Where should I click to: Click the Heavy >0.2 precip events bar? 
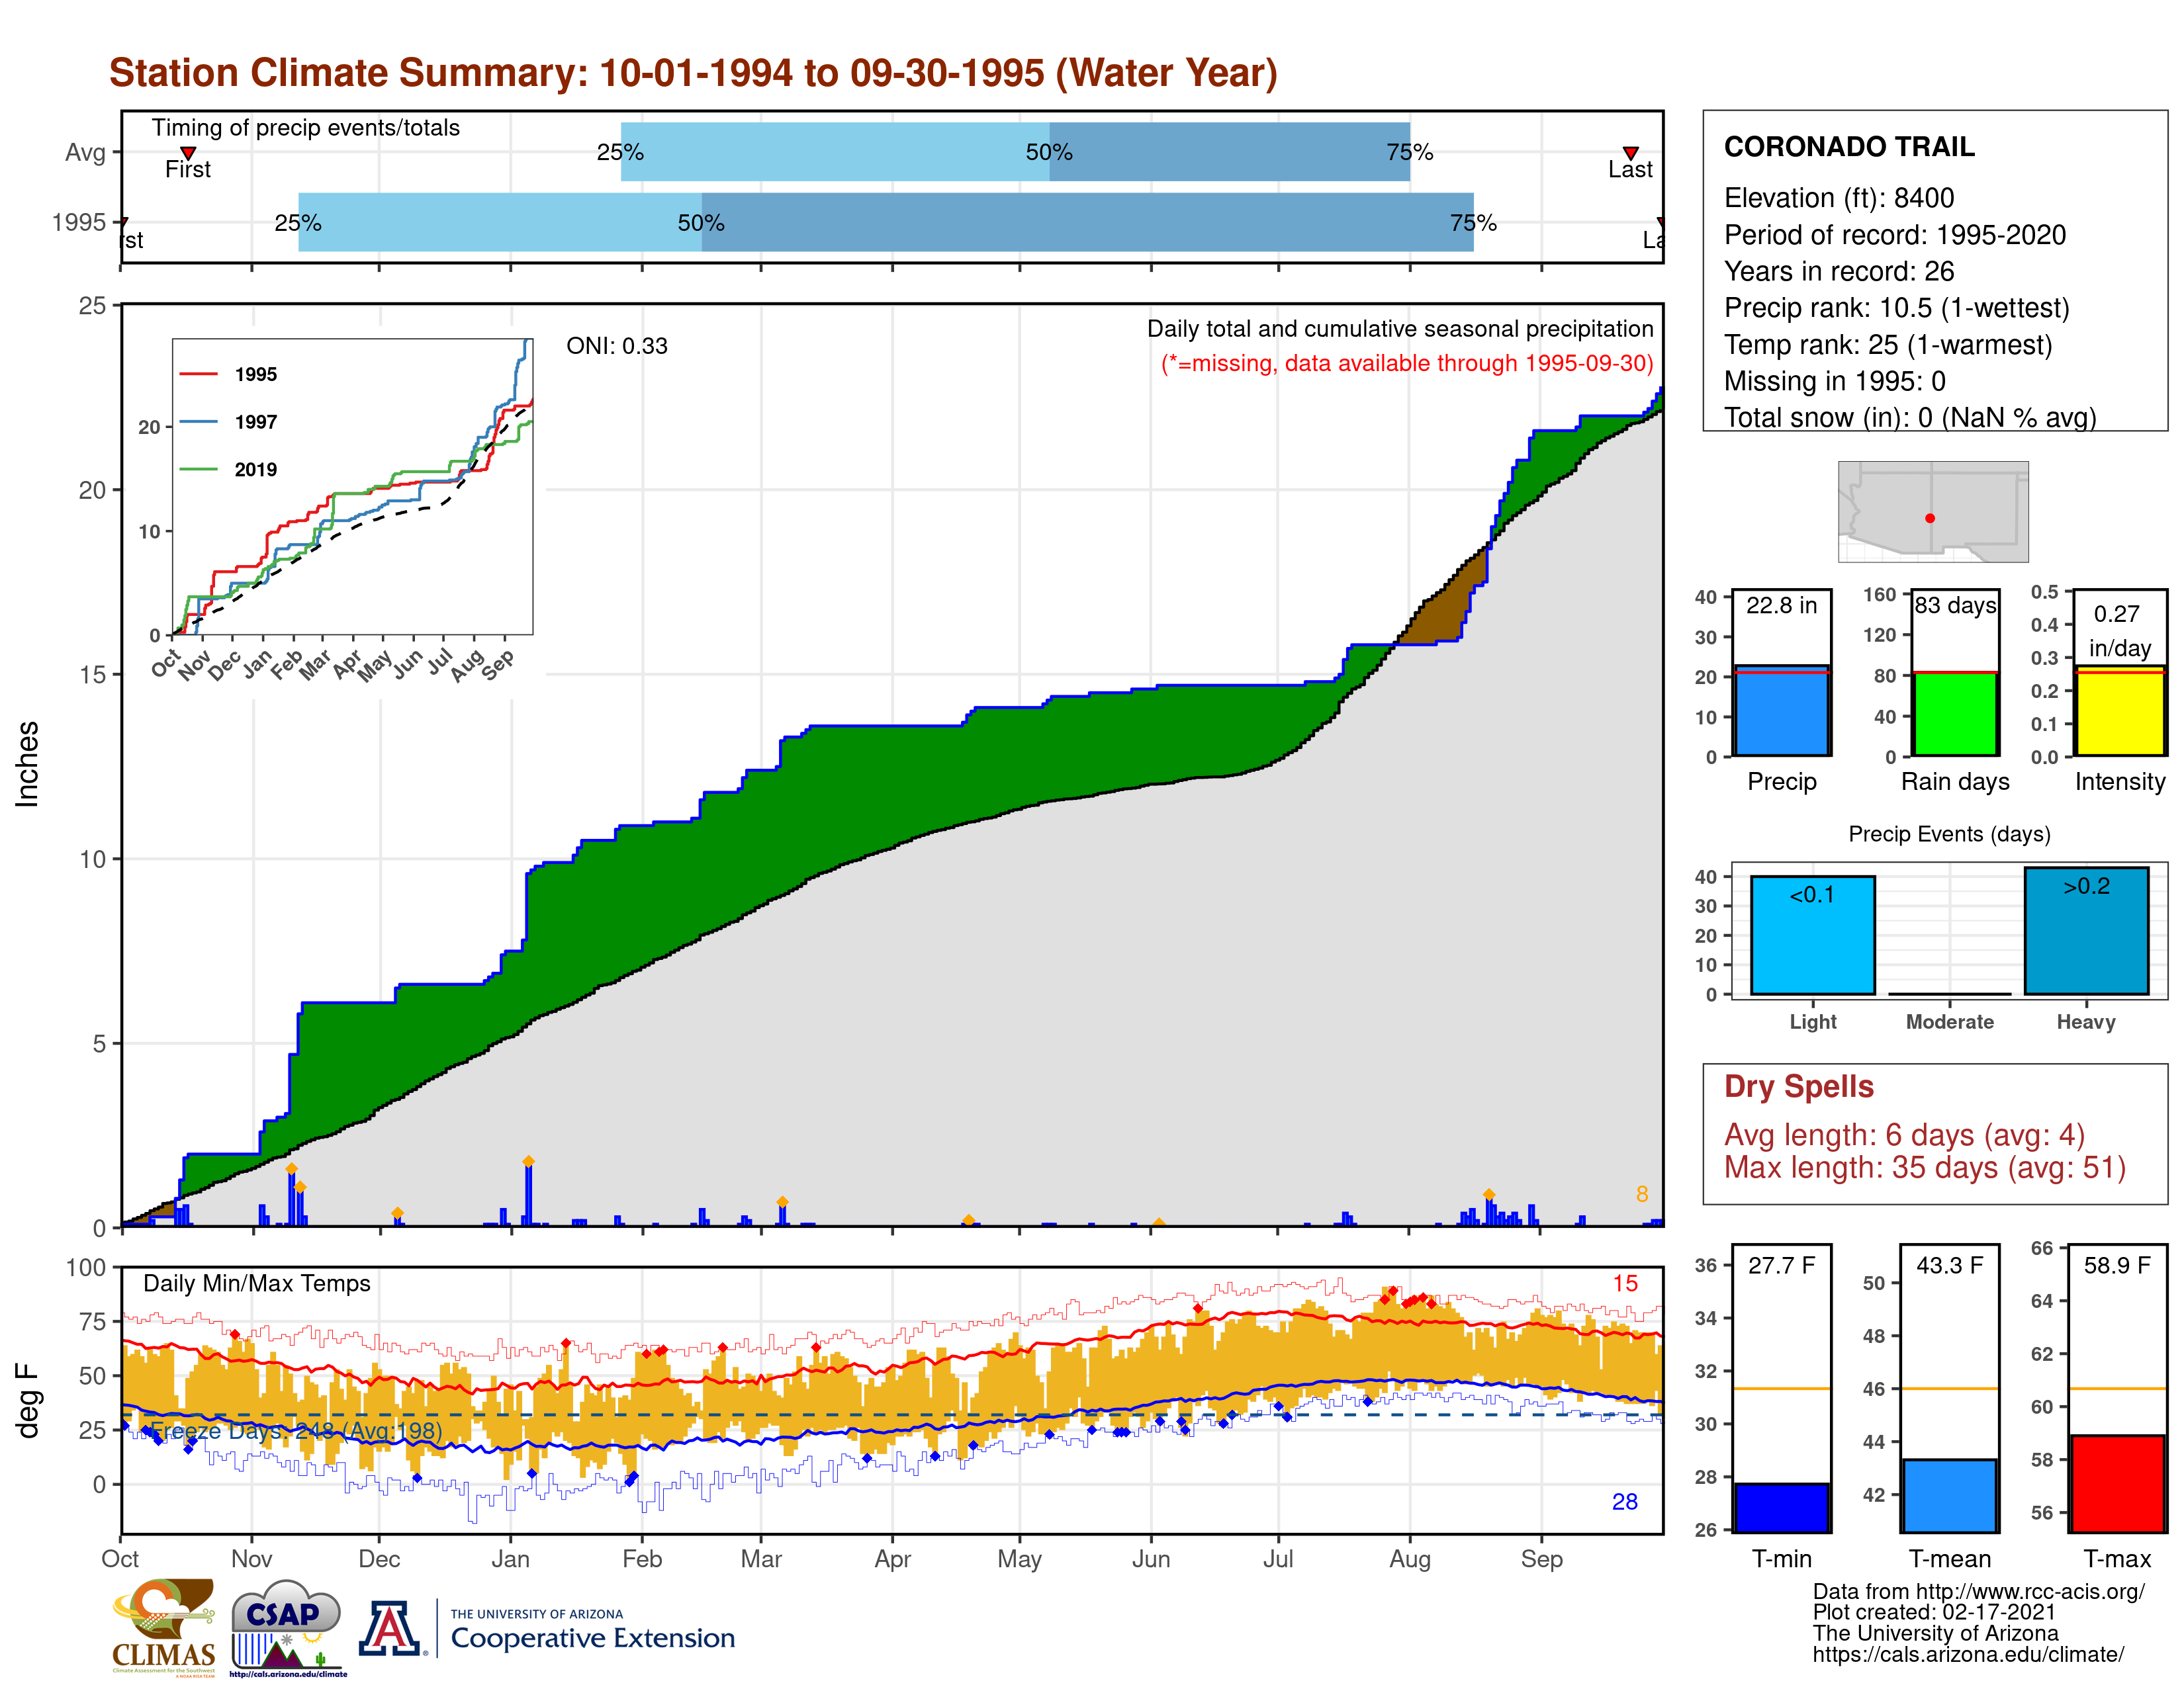(2086, 930)
